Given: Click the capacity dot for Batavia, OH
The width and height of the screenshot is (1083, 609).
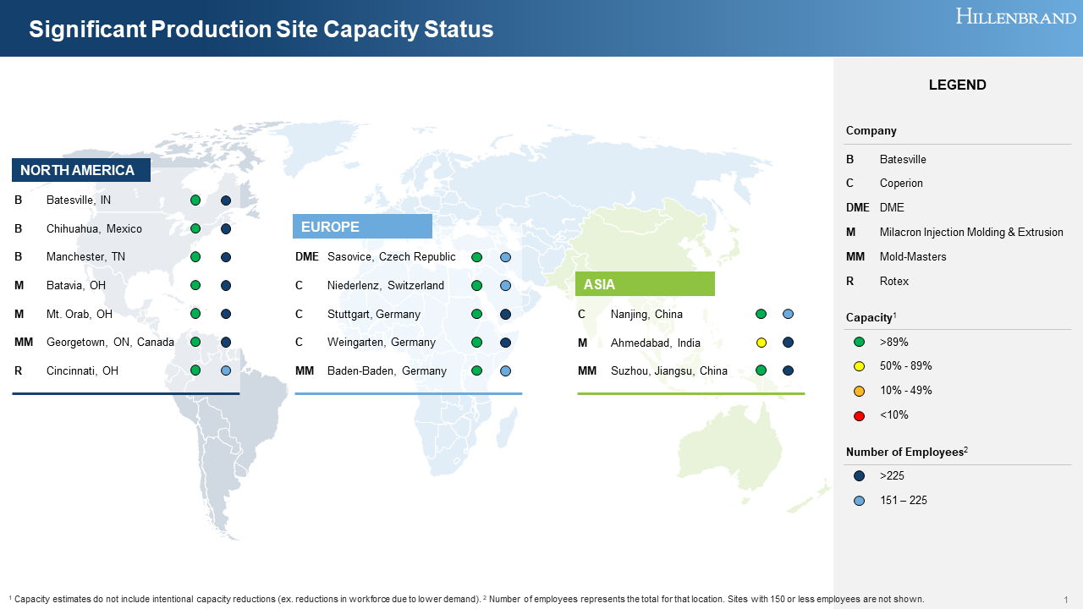Looking at the screenshot, I should tap(195, 286).
